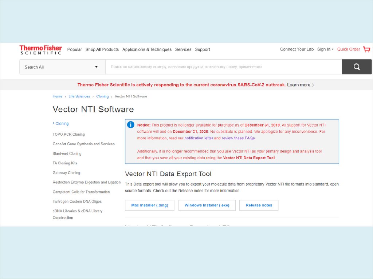The height and width of the screenshot is (279, 373).
Task: Open Gateway Cloning sidebar link
Action: coord(66,173)
